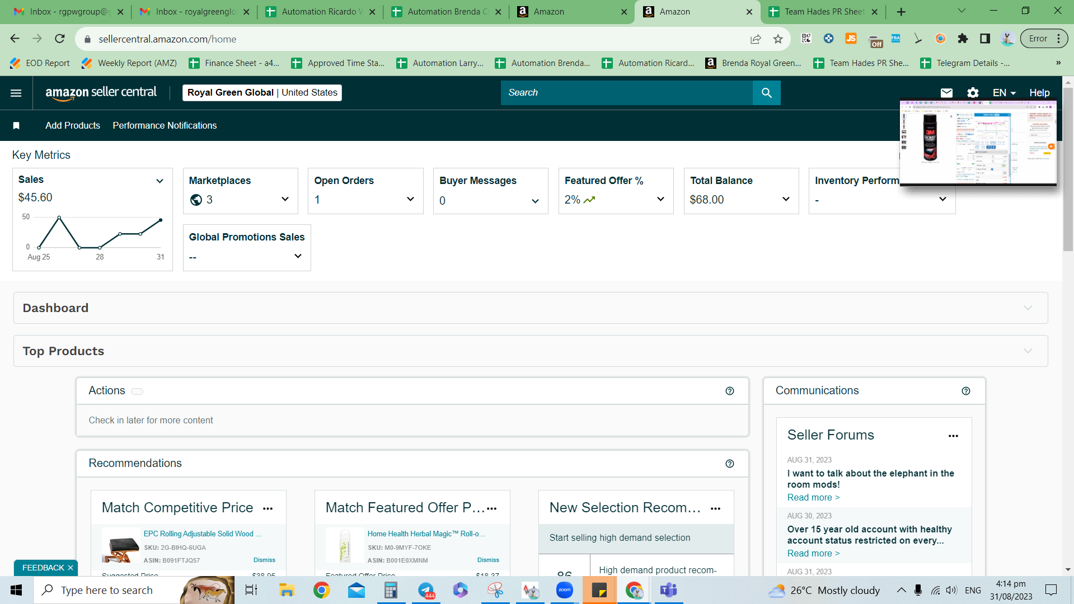
Task: Launch Zoom from the taskbar
Action: pos(564,590)
